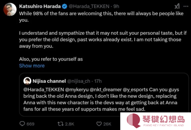Click the Nijisa channel avatar icon
Image resolution: width=191 pixels, height=130 pixels.
pyautogui.click(x=27, y=81)
